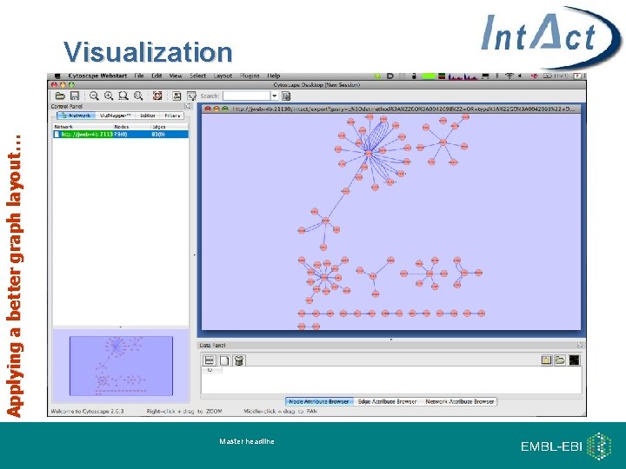Click the Zoom In magnifier icon
The width and height of the screenshot is (626, 469).
[x=109, y=96]
